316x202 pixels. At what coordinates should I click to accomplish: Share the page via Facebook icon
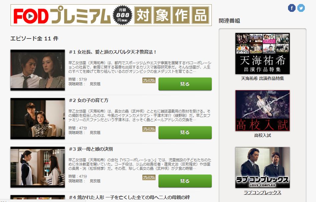pyautogui.click(x=292, y=8)
